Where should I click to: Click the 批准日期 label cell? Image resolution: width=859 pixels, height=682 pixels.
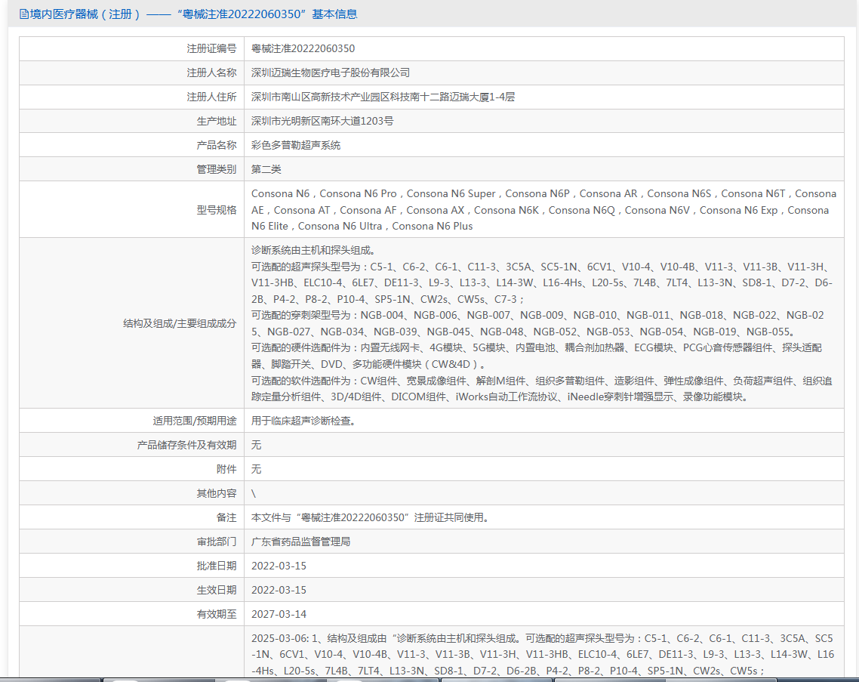(131, 566)
